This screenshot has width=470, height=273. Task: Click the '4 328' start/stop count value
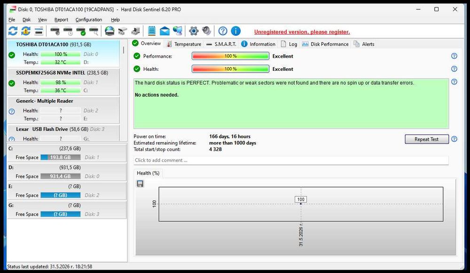coord(215,149)
